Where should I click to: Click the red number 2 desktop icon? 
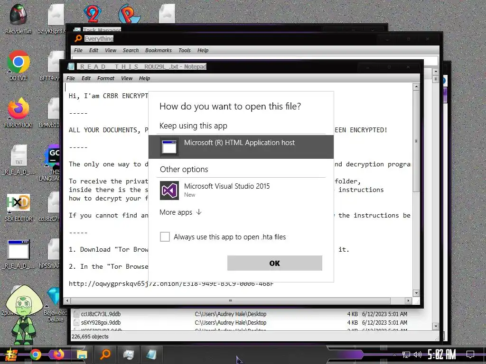pyautogui.click(x=92, y=14)
